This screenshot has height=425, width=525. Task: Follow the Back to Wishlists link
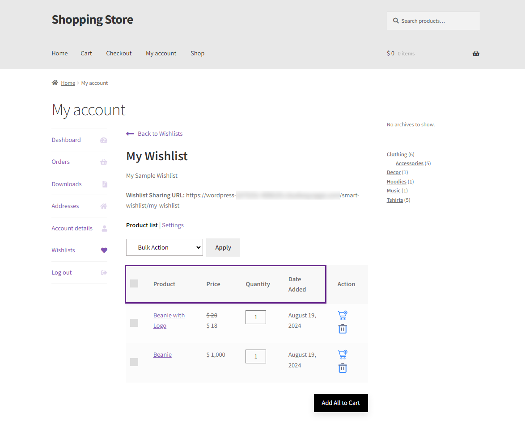[x=160, y=134]
